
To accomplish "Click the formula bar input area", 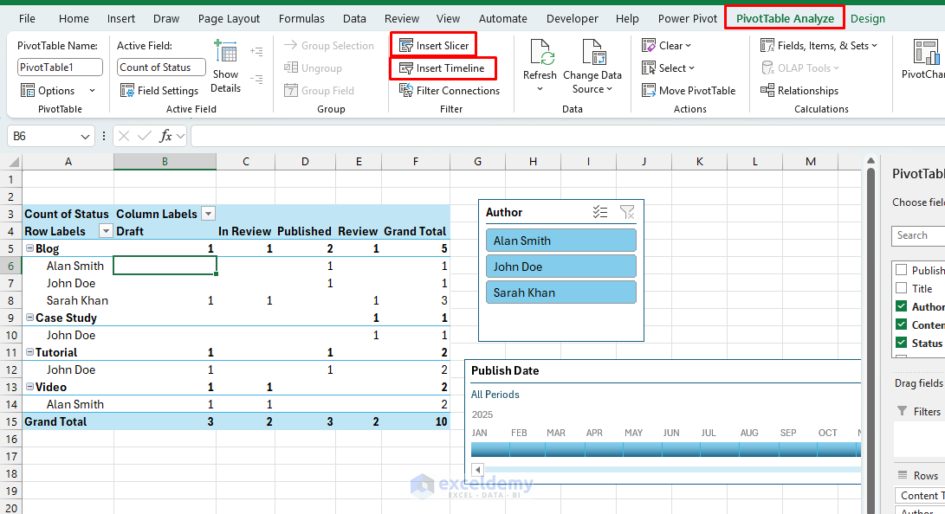I will [567, 136].
